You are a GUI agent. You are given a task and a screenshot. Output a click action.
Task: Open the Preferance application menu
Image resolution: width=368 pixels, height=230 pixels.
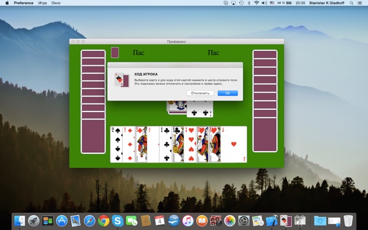(23, 3)
